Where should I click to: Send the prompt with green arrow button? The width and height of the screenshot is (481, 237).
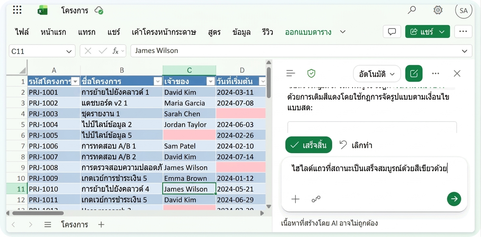[454, 199]
